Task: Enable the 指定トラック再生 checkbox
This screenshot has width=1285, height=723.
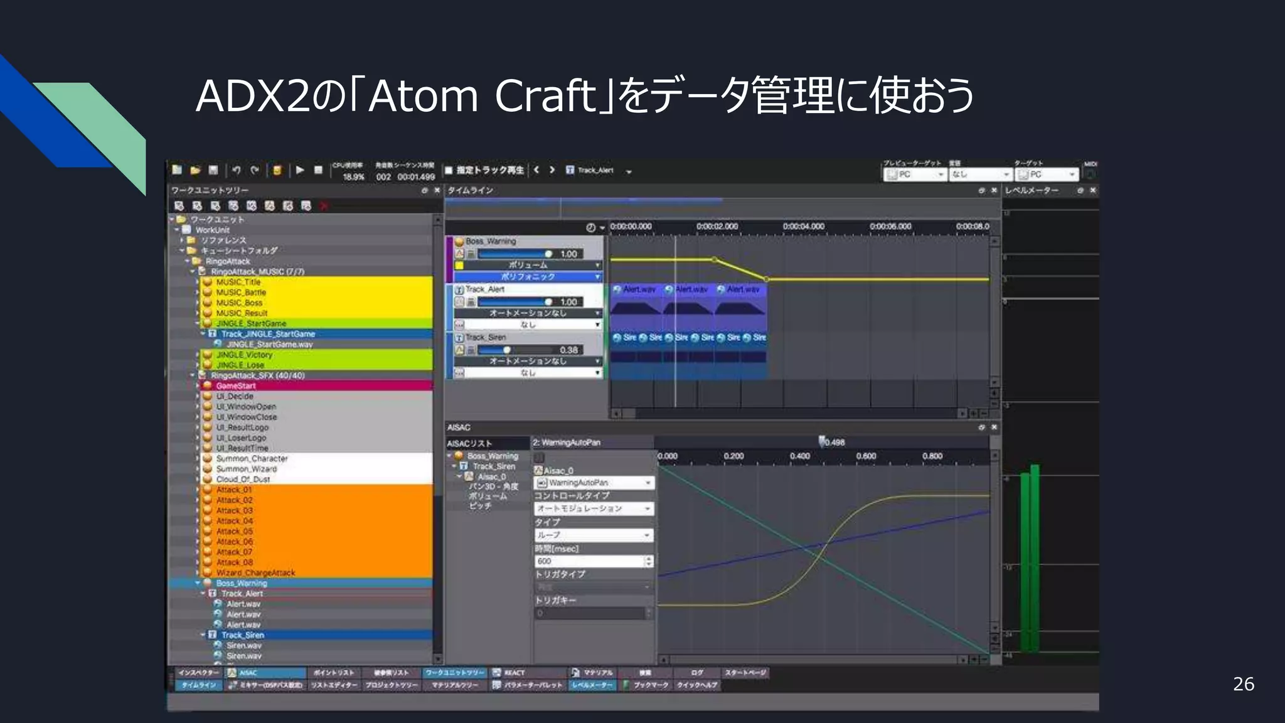Action: point(449,170)
